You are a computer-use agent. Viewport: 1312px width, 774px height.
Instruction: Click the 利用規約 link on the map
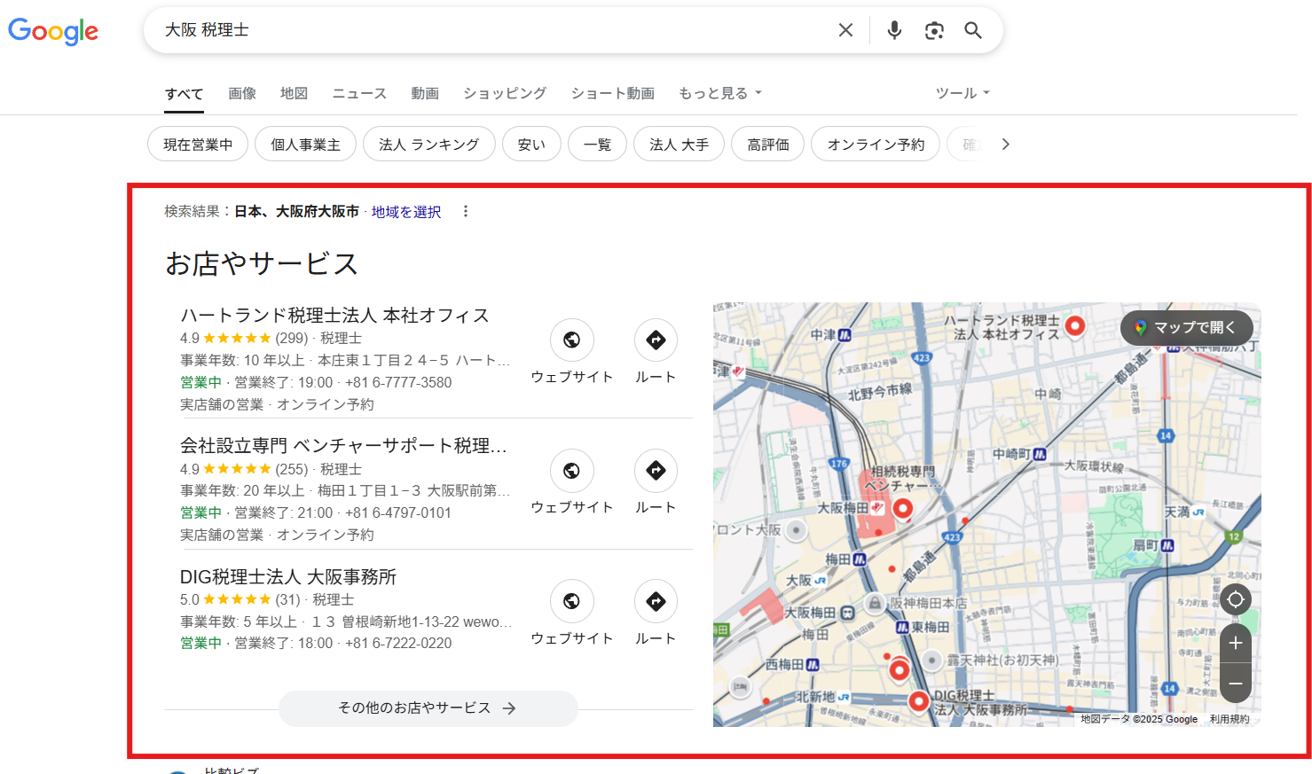(x=1230, y=719)
